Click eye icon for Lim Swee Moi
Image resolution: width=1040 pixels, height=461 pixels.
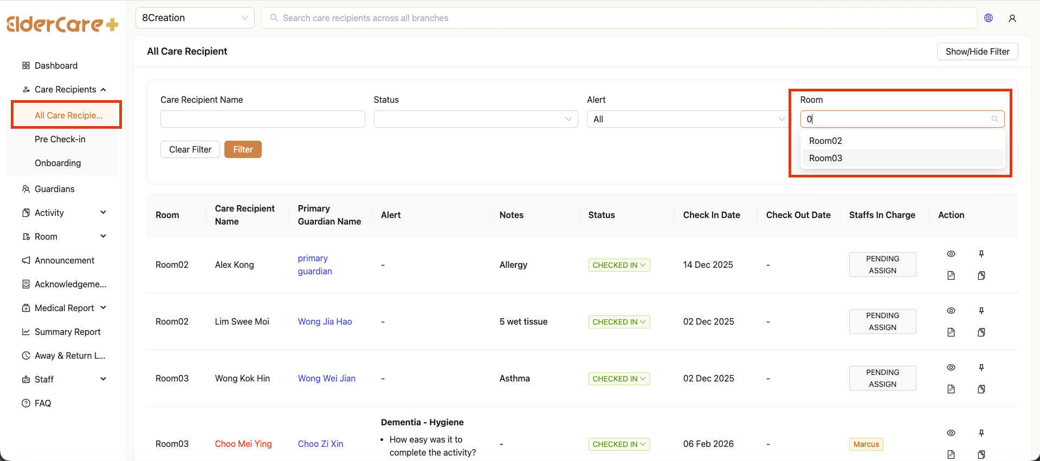click(x=951, y=311)
